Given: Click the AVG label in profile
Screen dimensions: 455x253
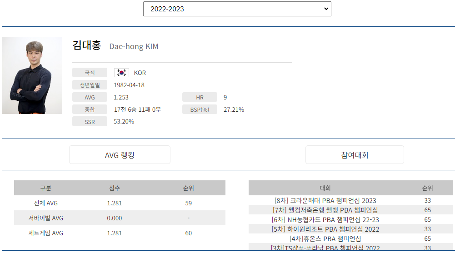Looking at the screenshot, I should tap(90, 97).
